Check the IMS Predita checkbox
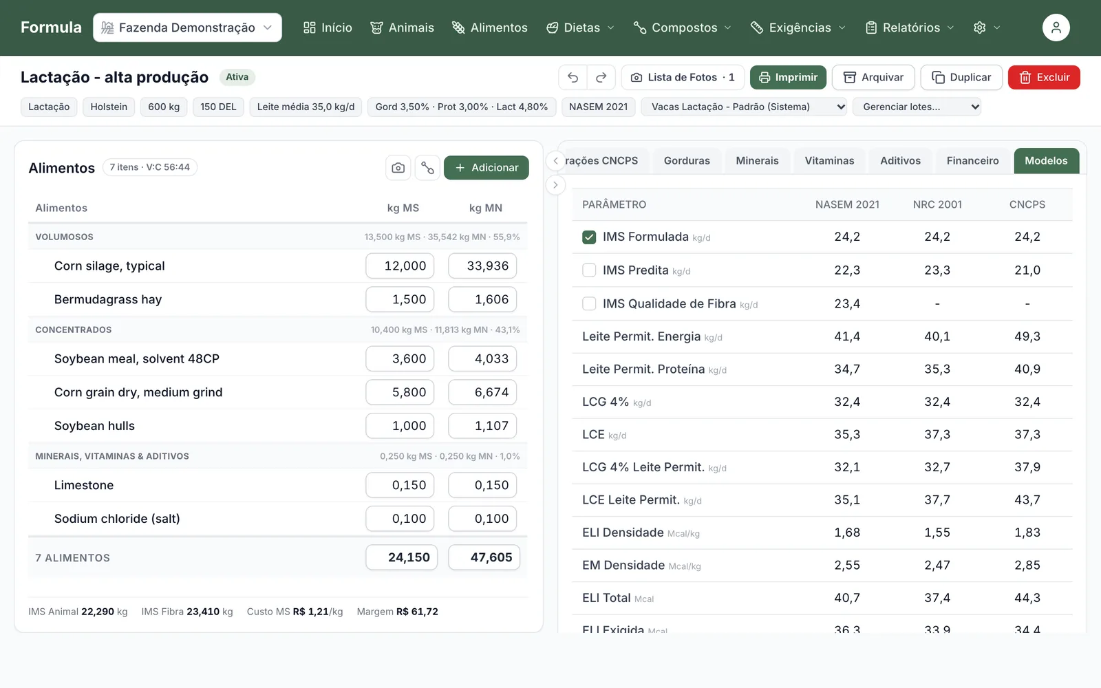The image size is (1101, 688). [x=589, y=270]
